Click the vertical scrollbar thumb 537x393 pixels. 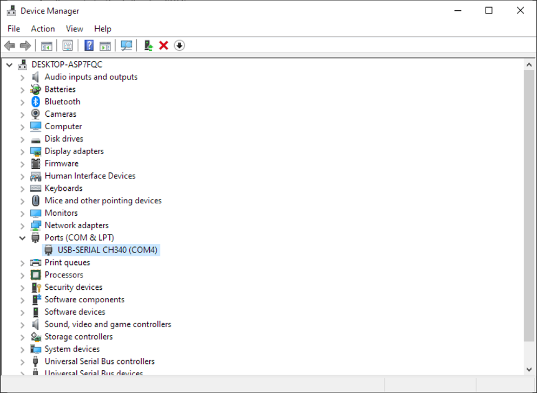[529, 205]
